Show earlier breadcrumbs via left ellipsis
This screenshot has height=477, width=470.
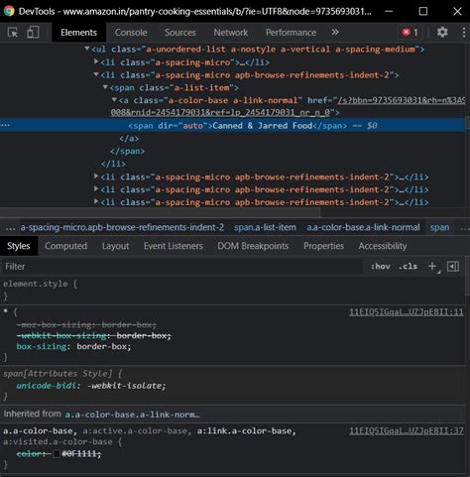coord(10,228)
